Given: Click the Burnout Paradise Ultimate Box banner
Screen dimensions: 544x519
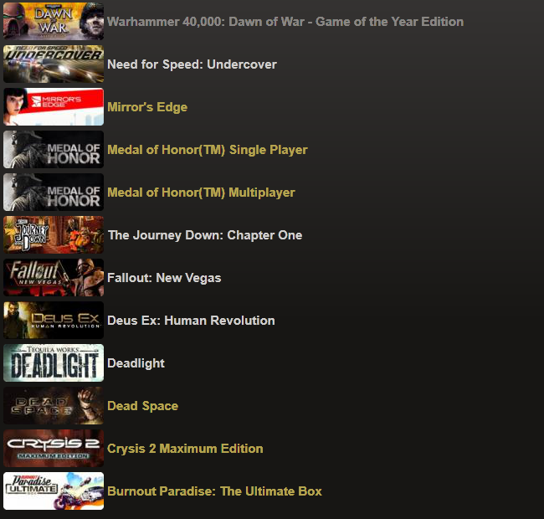Looking at the screenshot, I should coord(54,491).
